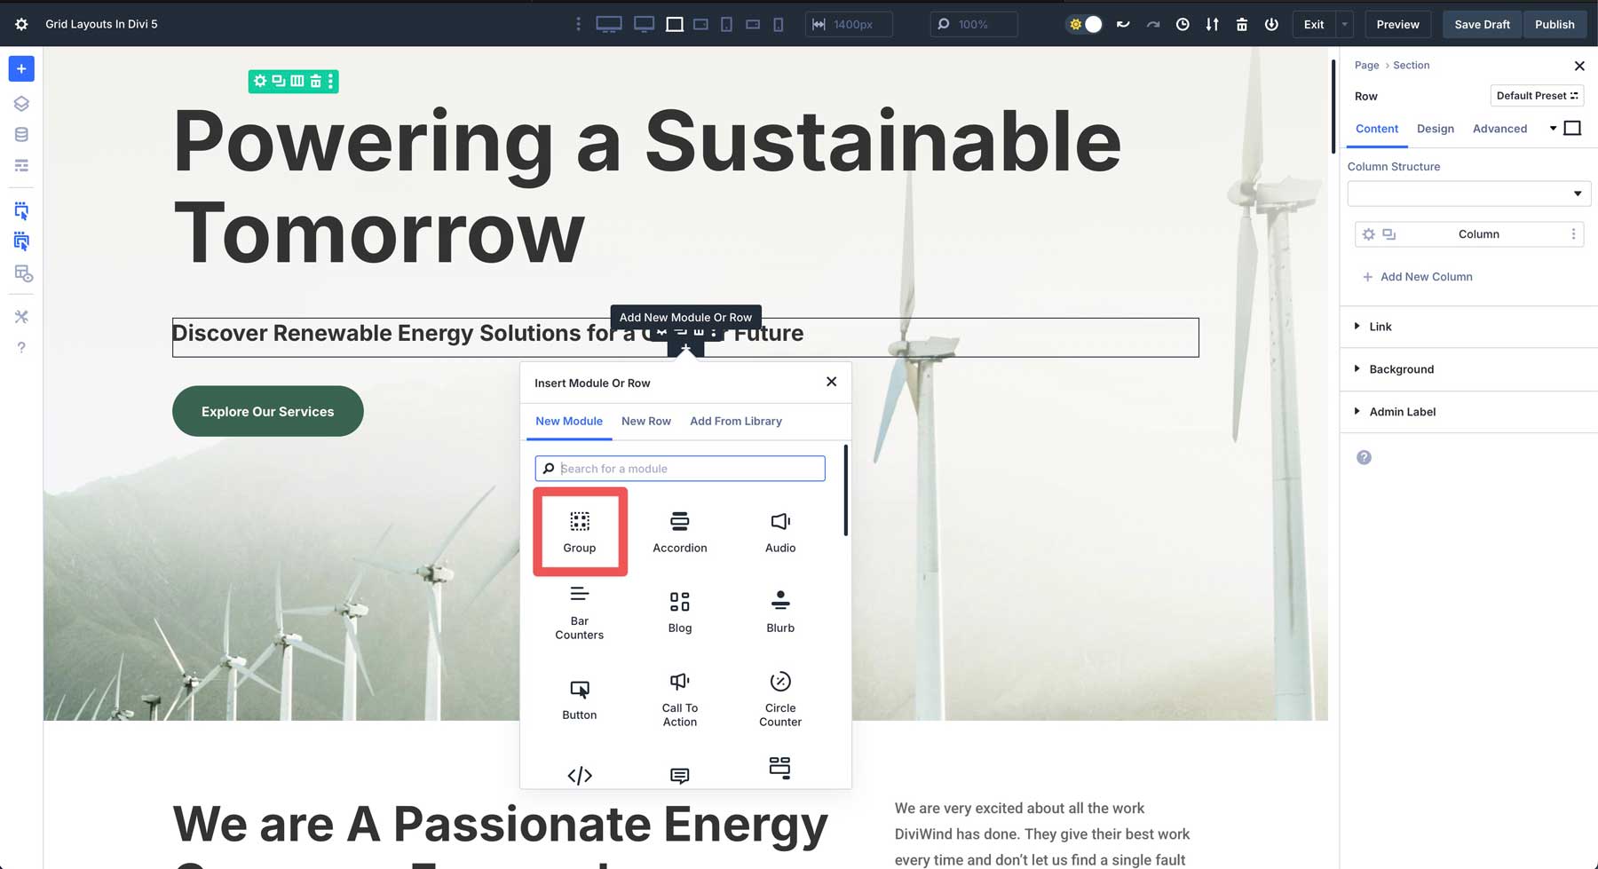Insert a Blurb module
Image resolution: width=1598 pixels, height=869 pixels.
tap(779, 611)
